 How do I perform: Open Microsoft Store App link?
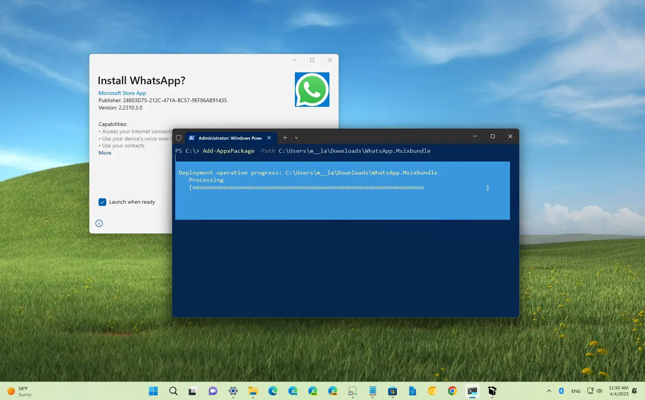(122, 93)
